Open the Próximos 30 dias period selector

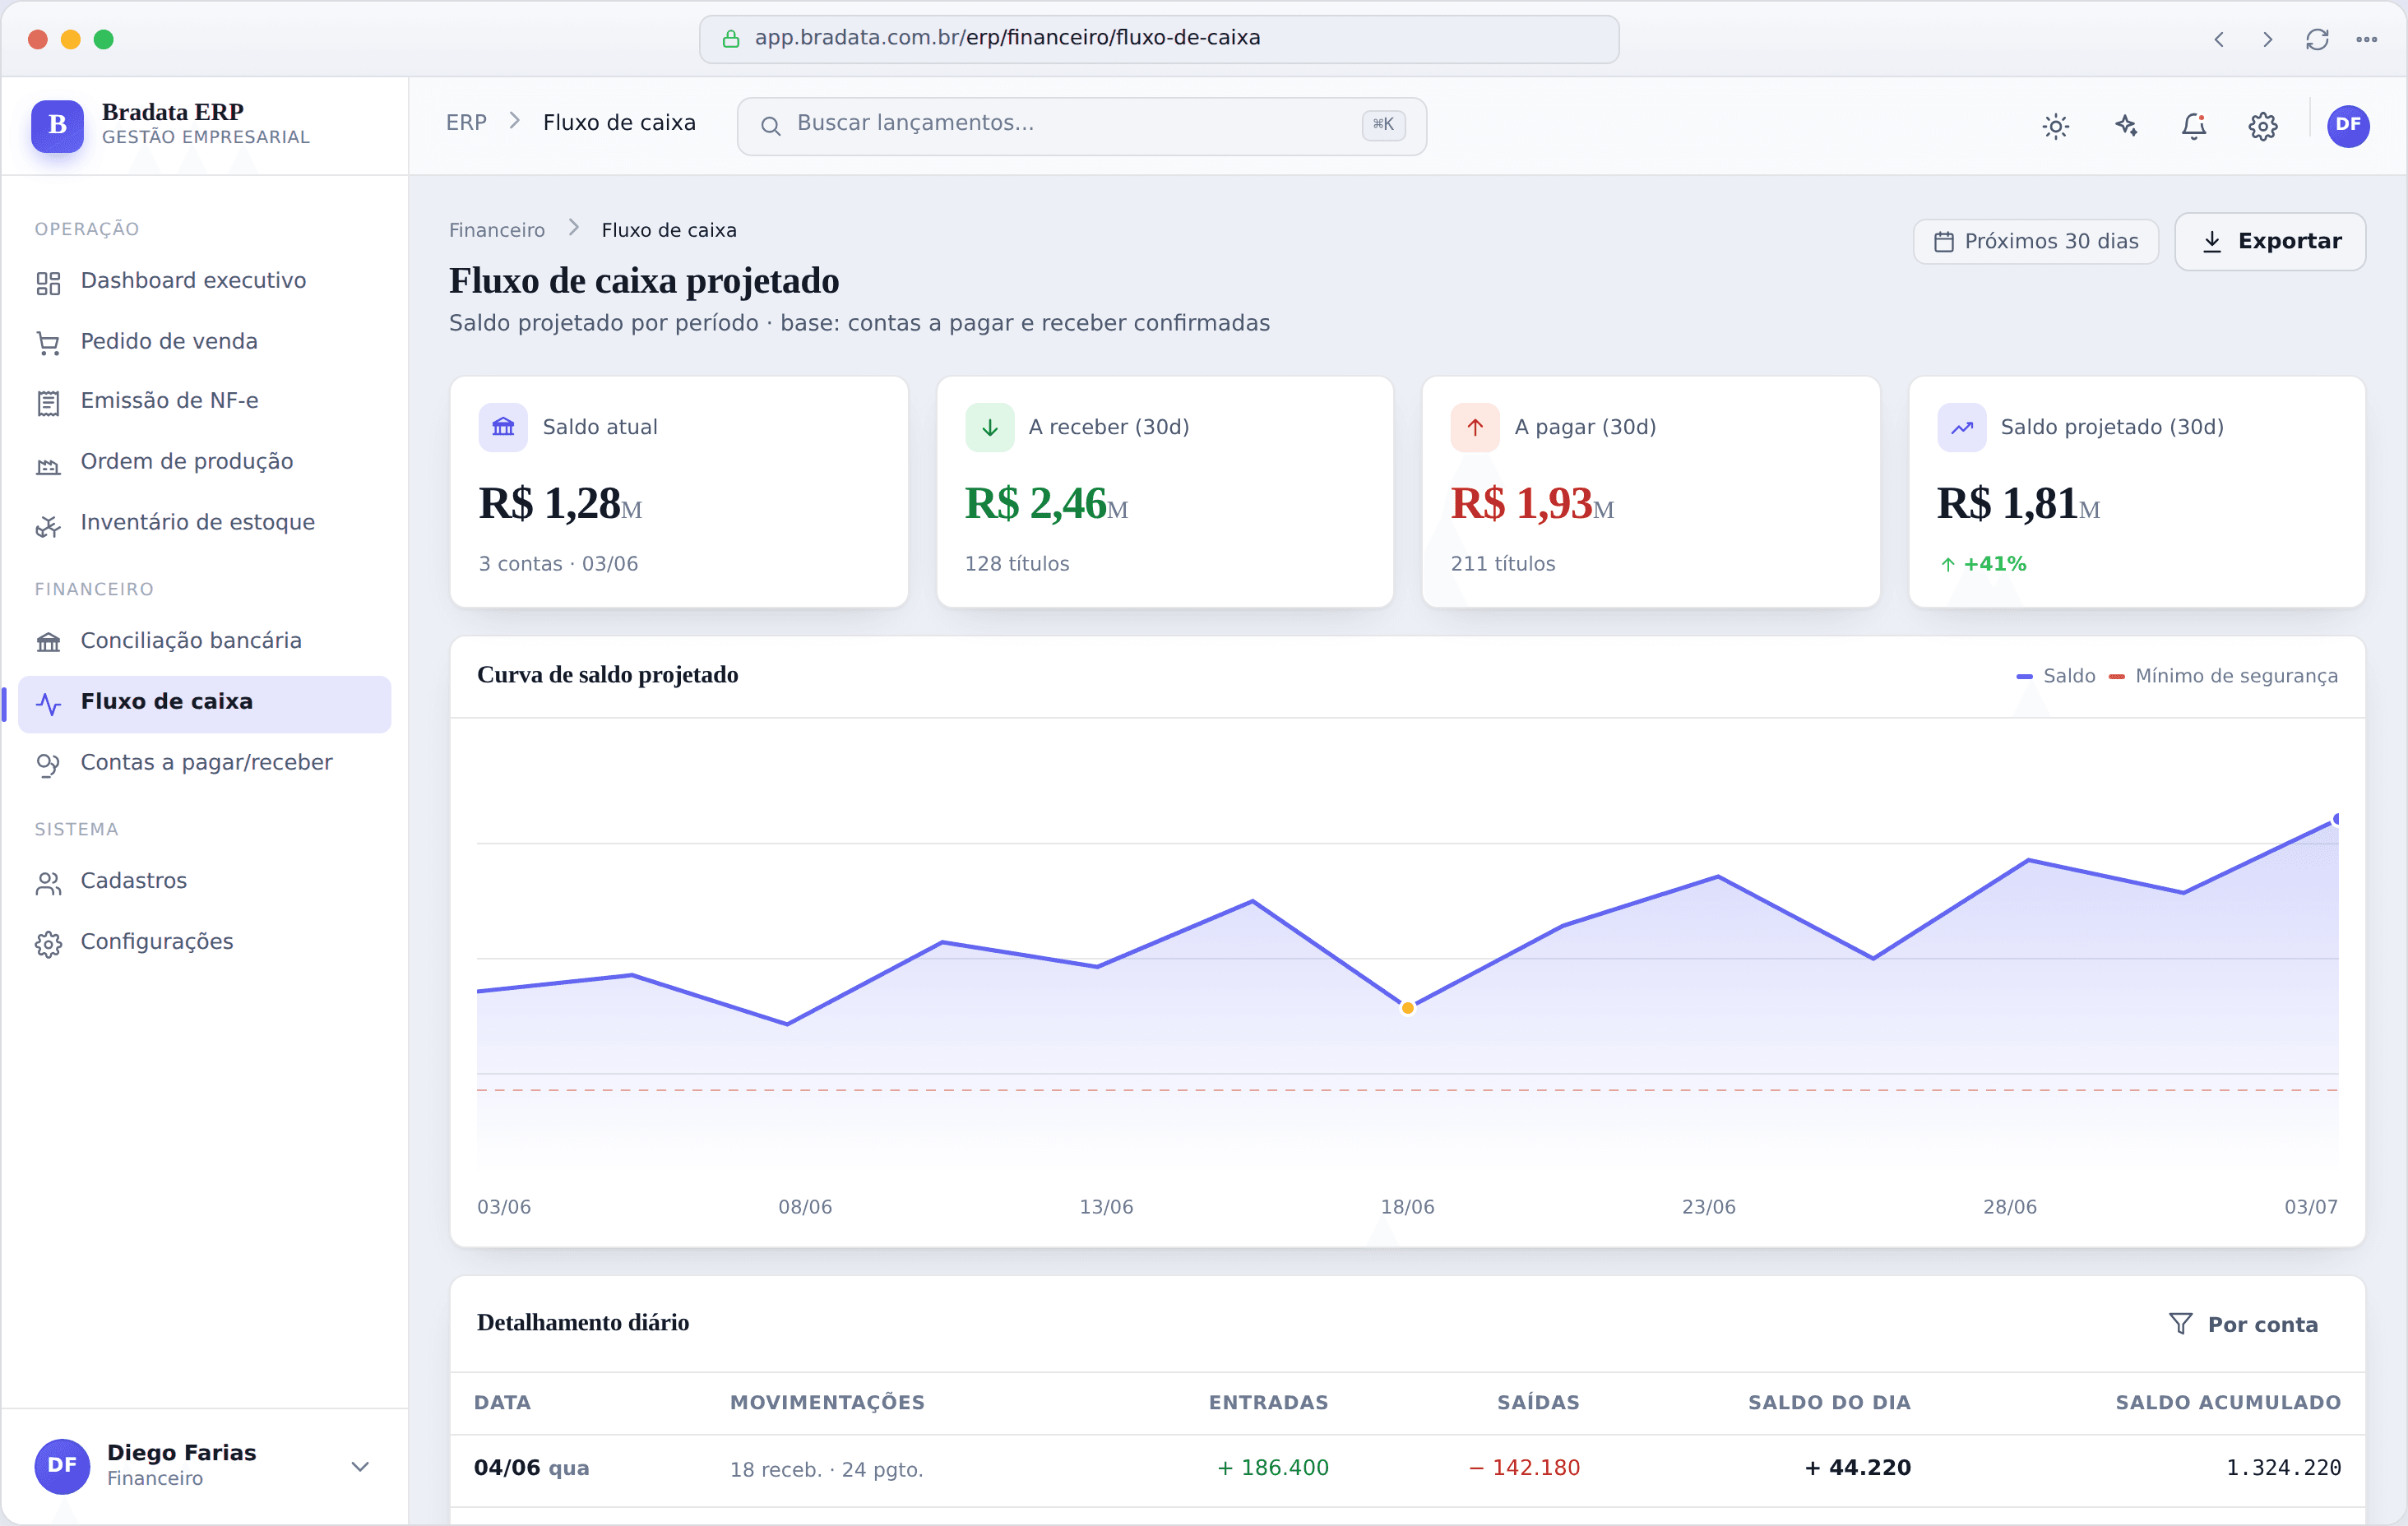2035,241
